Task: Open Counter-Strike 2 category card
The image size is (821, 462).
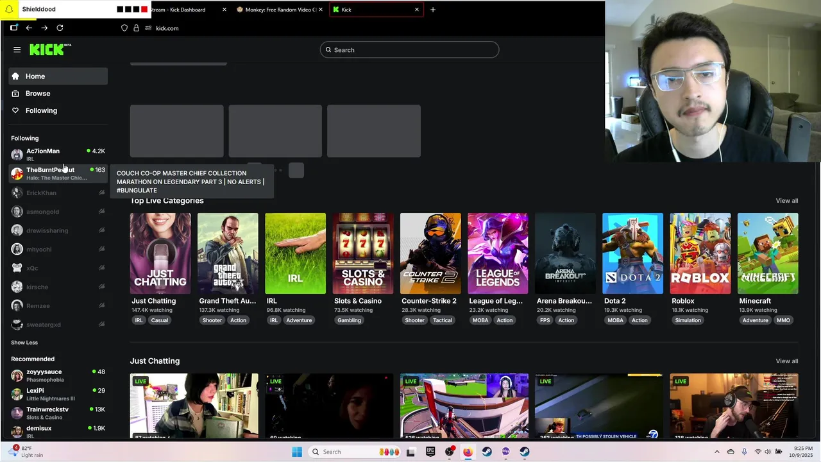Action: tap(430, 253)
